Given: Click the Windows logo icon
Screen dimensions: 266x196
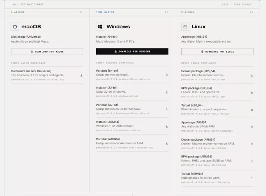Looking at the screenshot, I should point(100,27).
